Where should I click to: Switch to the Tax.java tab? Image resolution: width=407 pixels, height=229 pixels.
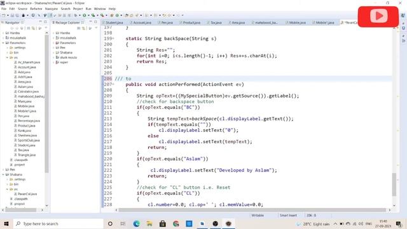216,23
